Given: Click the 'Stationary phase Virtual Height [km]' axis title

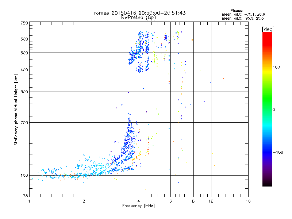Looking at the screenshot, I should tap(16, 109).
